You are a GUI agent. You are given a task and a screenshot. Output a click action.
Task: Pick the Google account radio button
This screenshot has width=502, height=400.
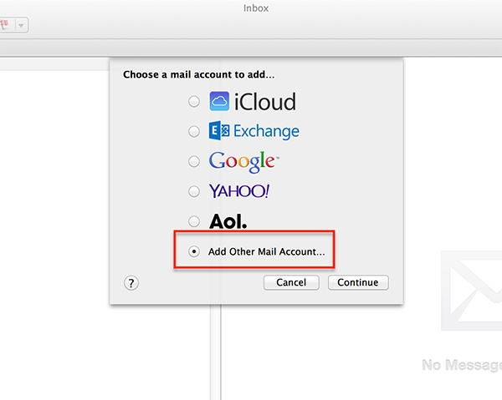(x=194, y=161)
